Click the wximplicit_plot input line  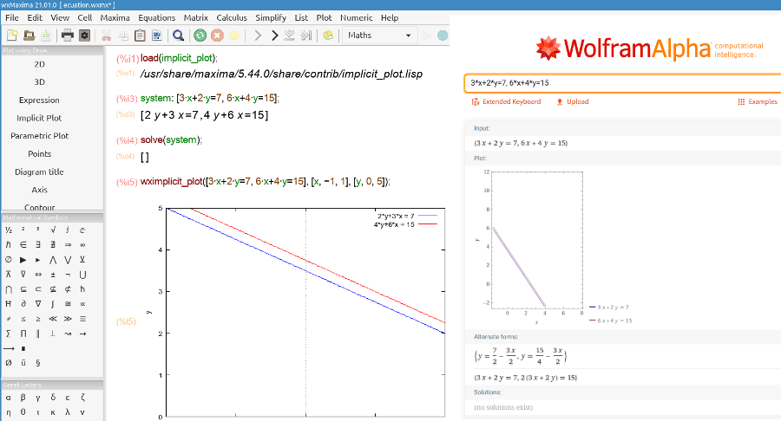click(265, 181)
